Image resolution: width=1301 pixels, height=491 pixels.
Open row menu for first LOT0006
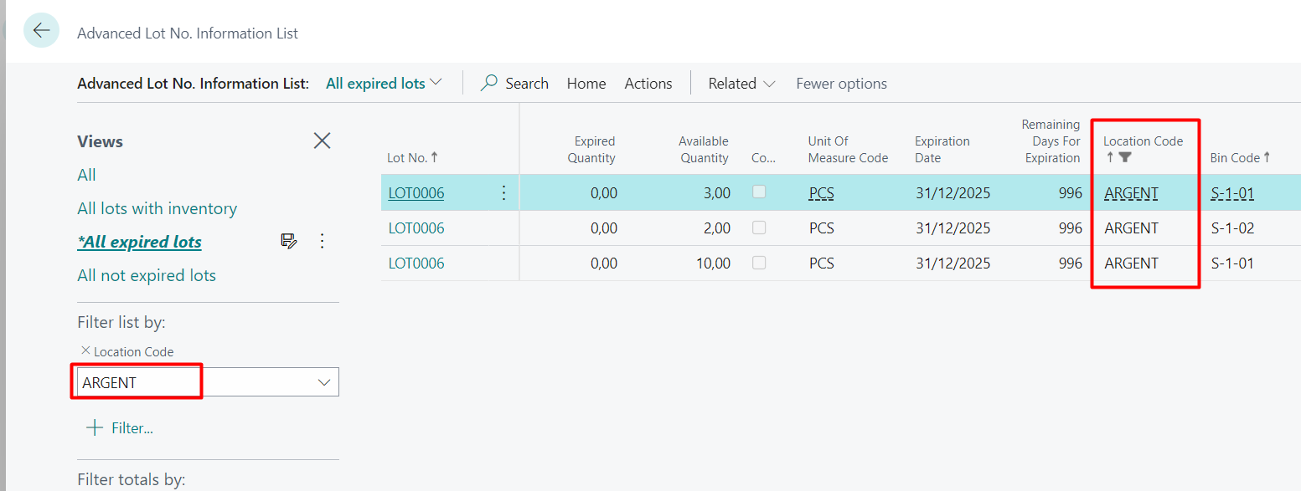pyautogui.click(x=503, y=193)
